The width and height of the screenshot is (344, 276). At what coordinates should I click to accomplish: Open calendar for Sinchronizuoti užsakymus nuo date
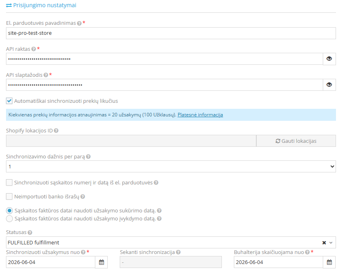tap(101, 262)
